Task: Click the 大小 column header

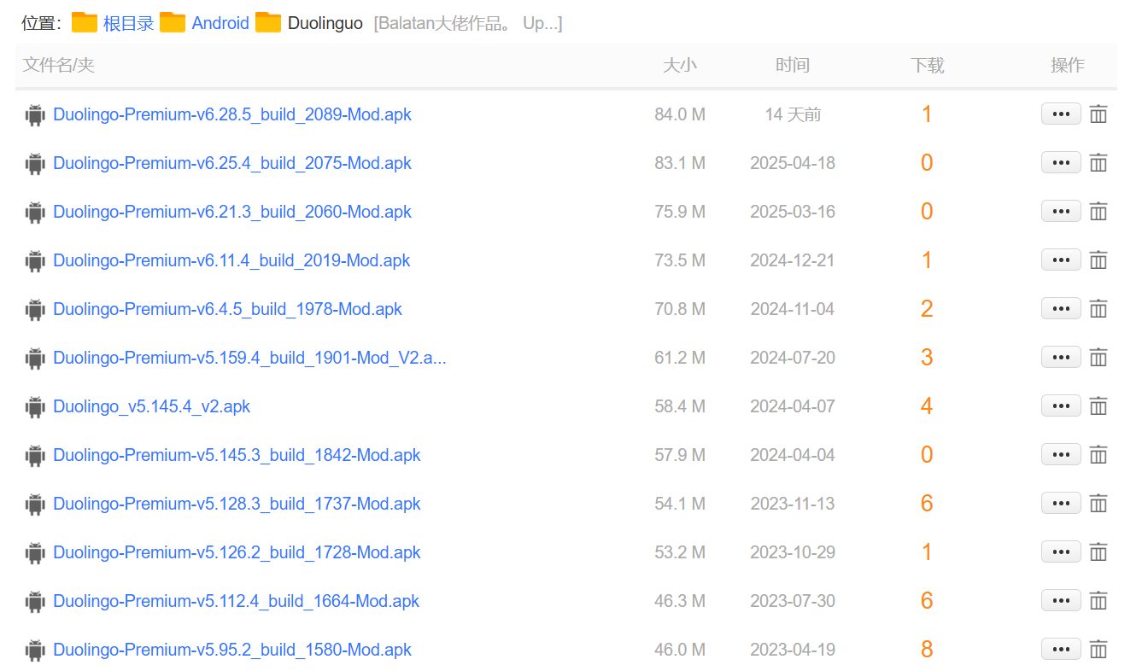Action: (680, 65)
